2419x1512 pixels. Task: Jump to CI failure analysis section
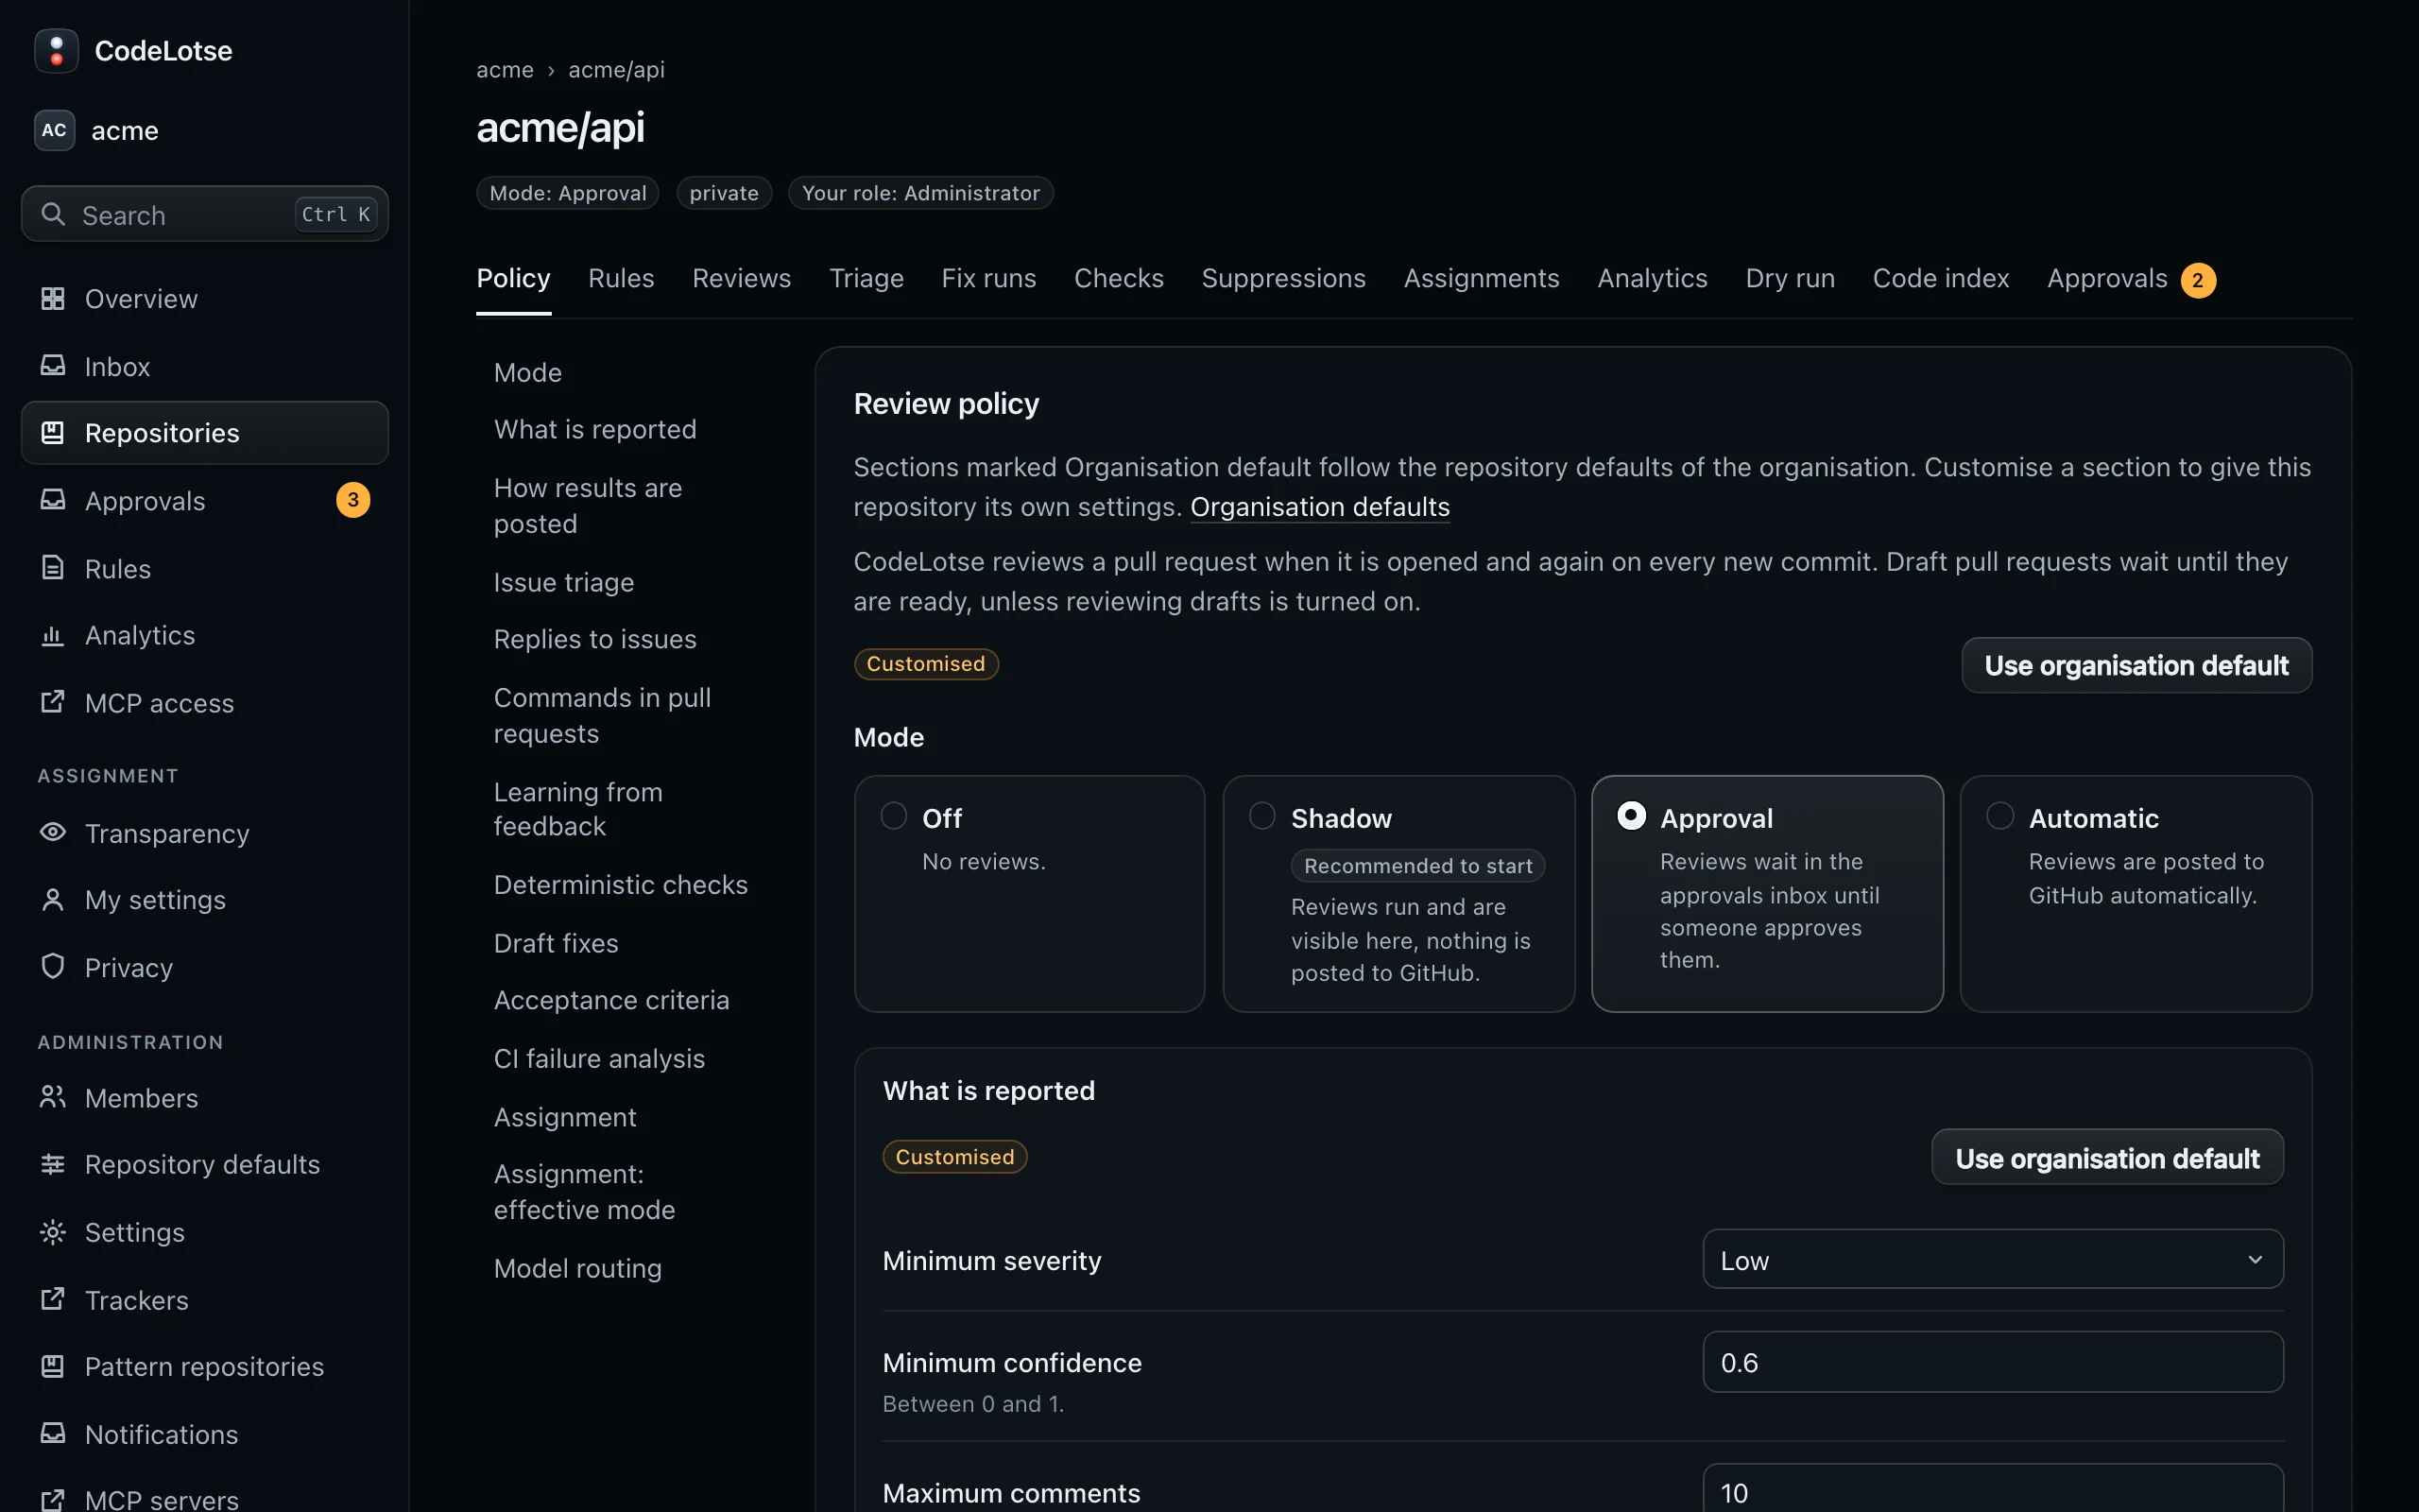tap(600, 1058)
